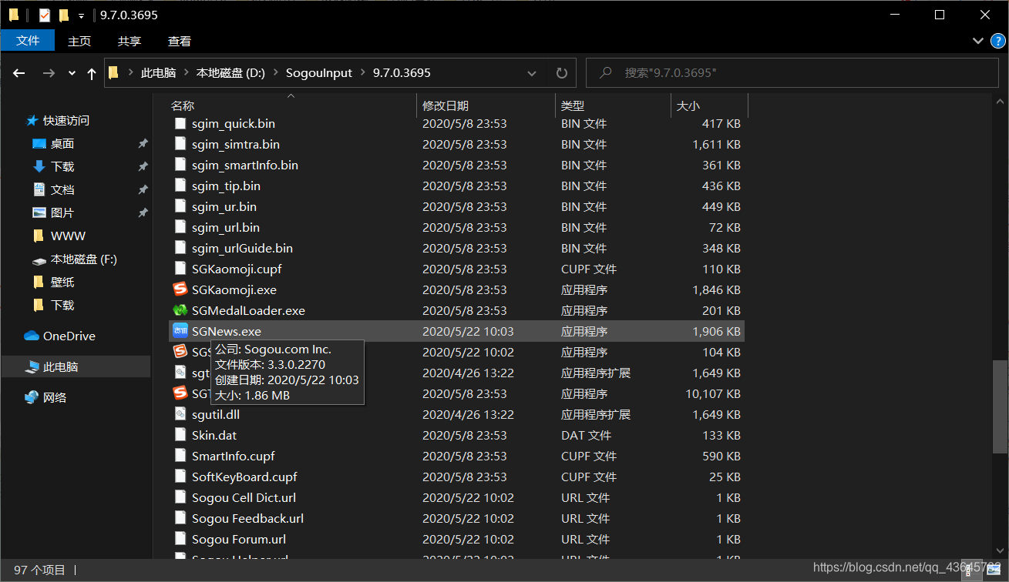Select OneDrive in the navigation pane
Screen dimensions: 1009x582
69,336
